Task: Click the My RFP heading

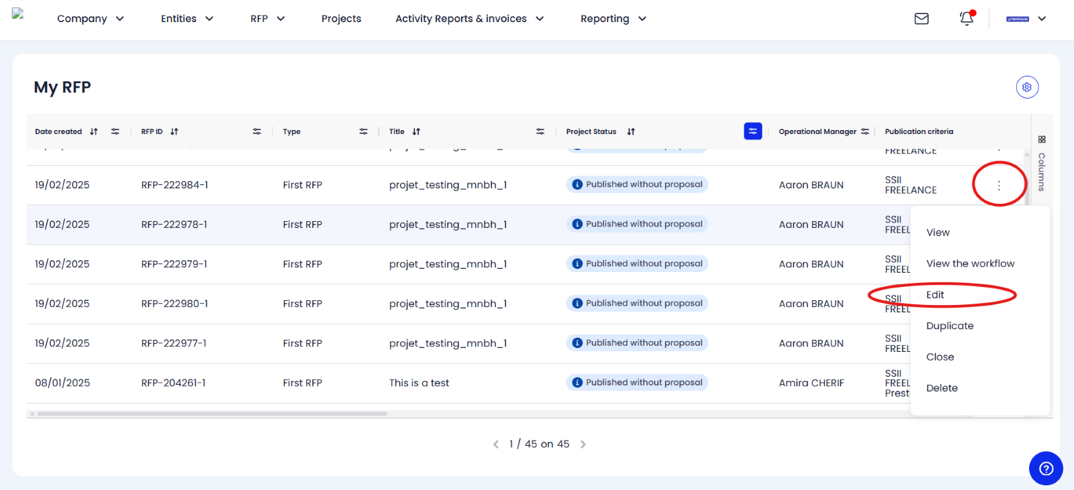Action: (62, 87)
